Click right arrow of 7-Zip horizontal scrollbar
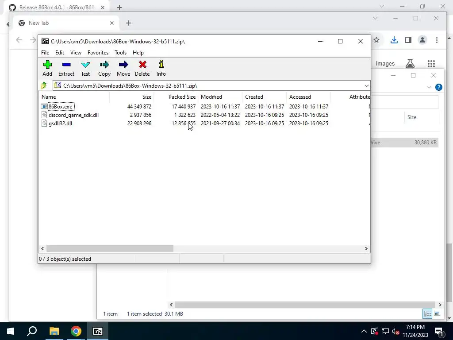 366,248
